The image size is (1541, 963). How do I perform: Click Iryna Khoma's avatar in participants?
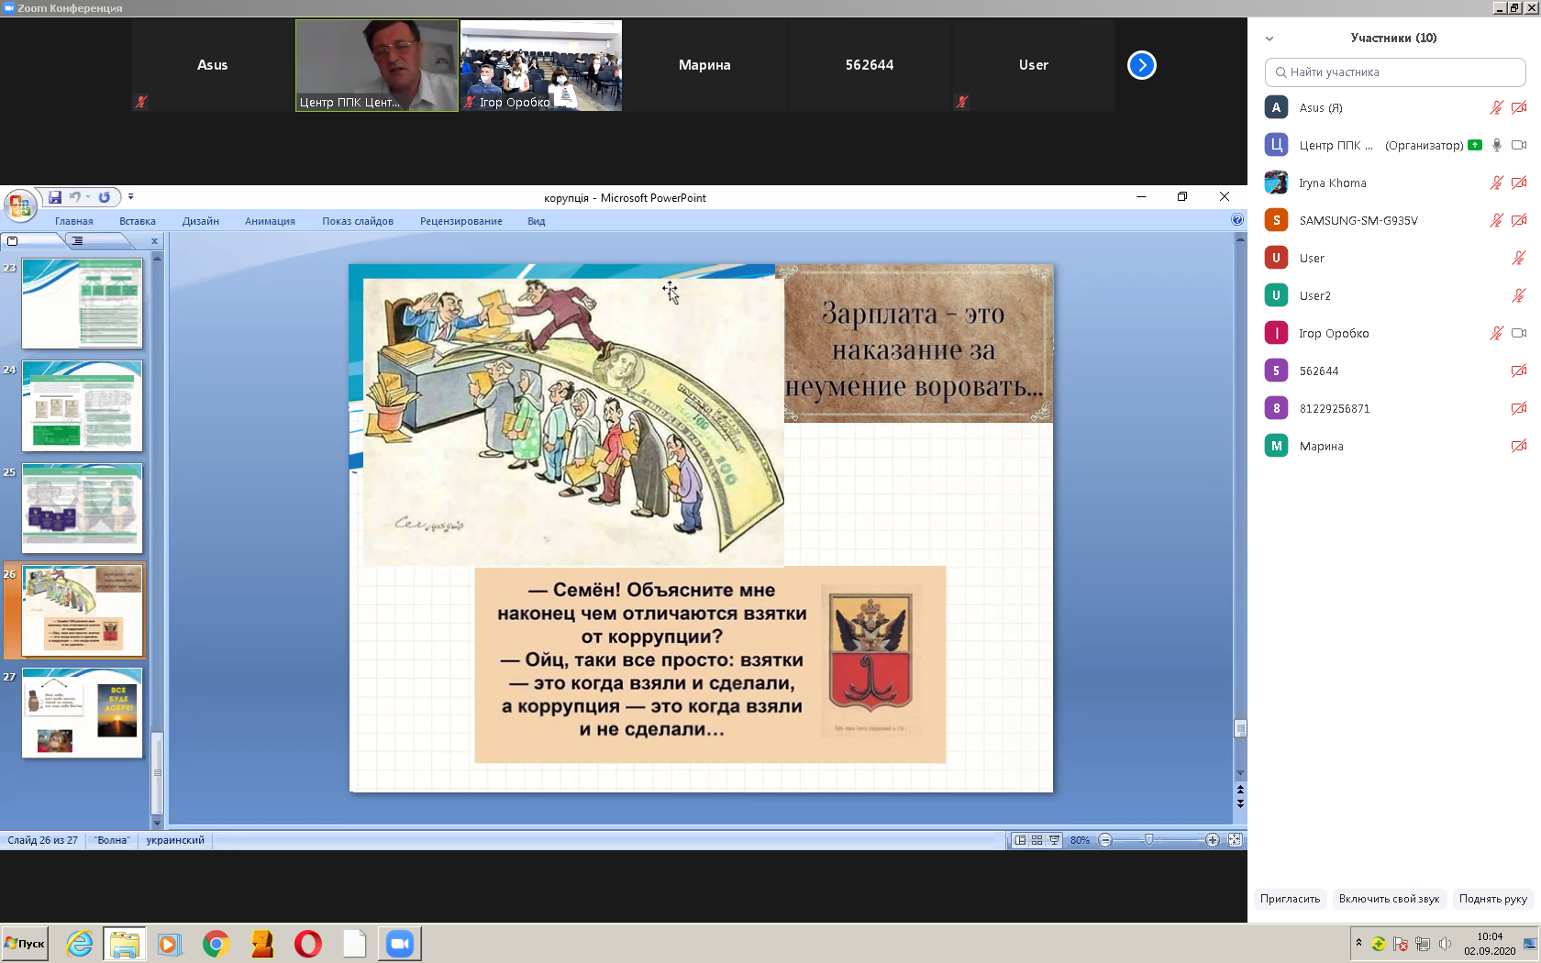click(x=1276, y=183)
